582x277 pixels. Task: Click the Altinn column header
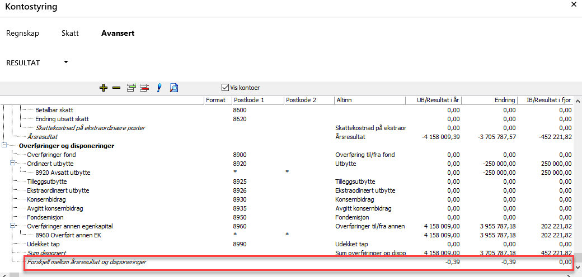pos(370,100)
